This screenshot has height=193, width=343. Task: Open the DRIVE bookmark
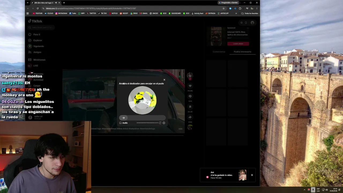point(134,13)
